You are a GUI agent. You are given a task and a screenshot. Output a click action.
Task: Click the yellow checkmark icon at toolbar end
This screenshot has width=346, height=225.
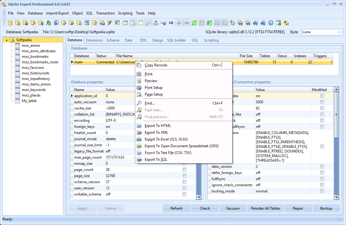286,23
